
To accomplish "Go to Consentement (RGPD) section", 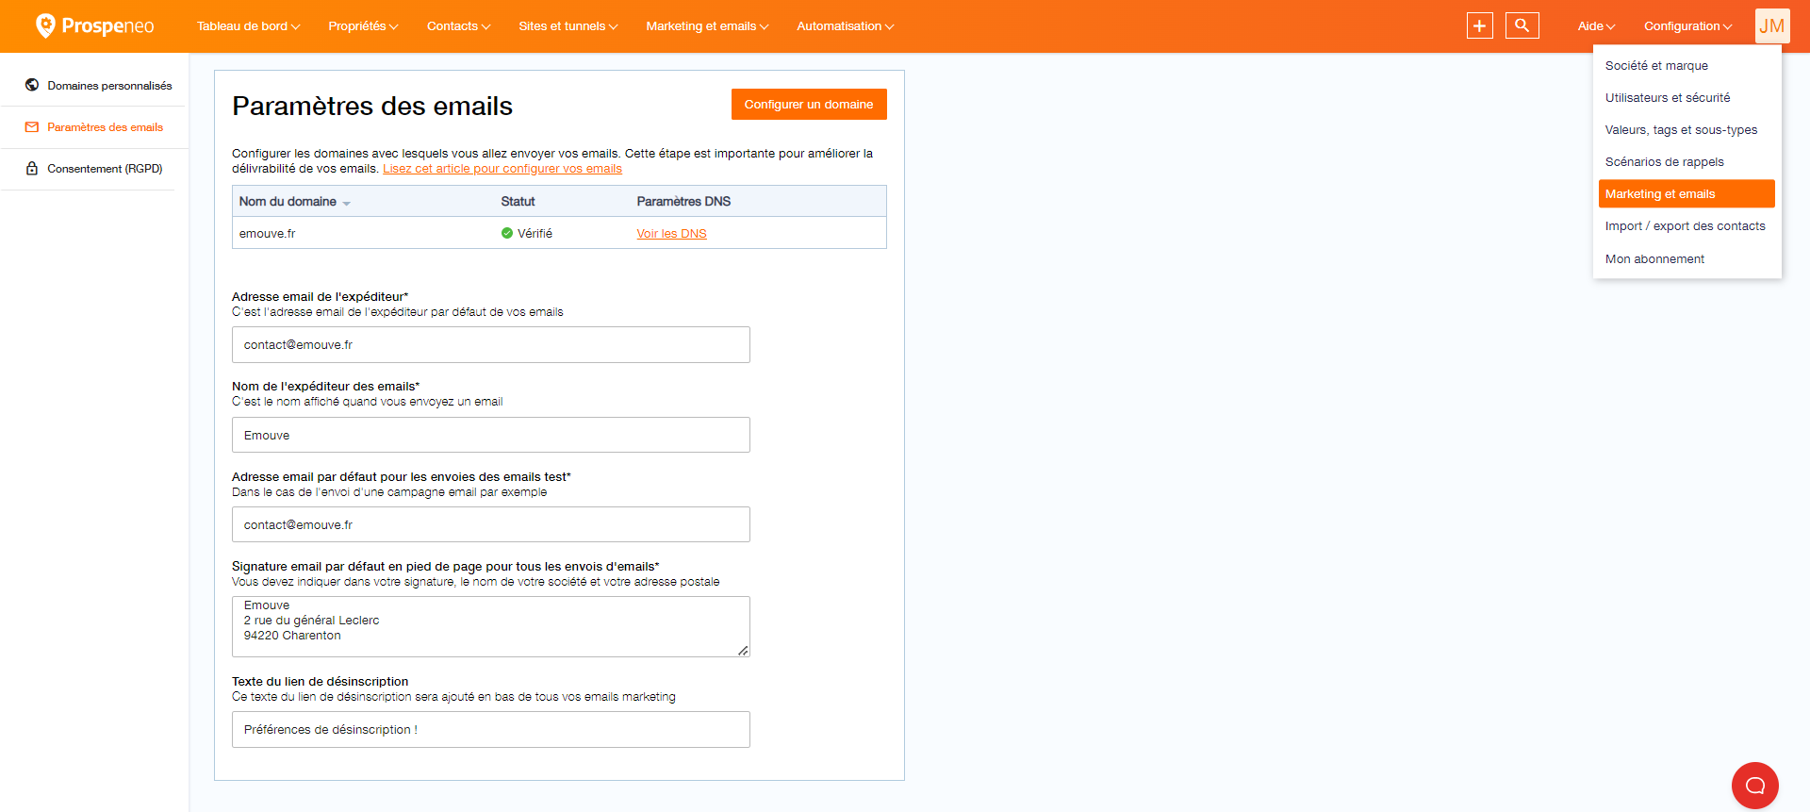I will (x=105, y=169).
